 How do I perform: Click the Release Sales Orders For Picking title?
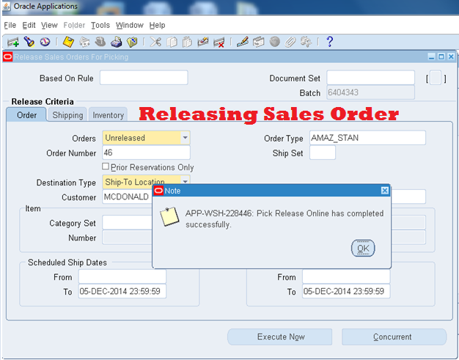[x=71, y=57]
